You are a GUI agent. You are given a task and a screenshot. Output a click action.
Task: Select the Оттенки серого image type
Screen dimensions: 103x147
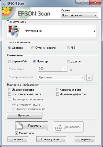pyautogui.click(x=33, y=48)
